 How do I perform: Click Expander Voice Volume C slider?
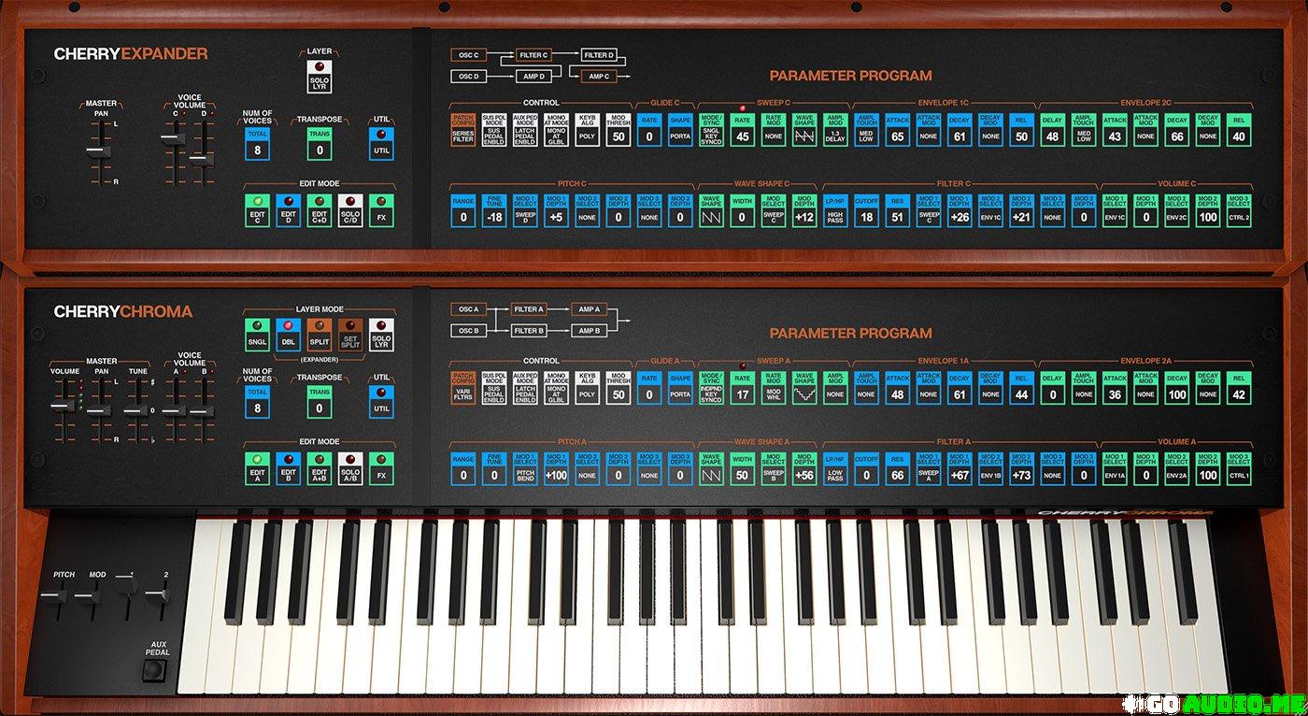171,138
